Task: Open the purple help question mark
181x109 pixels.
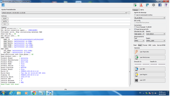Action: click(x=166, y=5)
